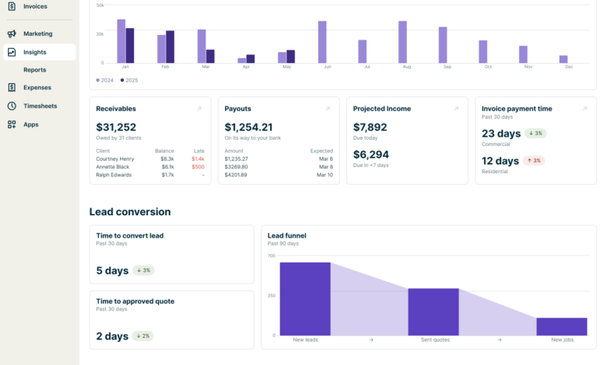The height and width of the screenshot is (365, 607).
Task: Click the Apps grid icon
Action: coord(12,124)
